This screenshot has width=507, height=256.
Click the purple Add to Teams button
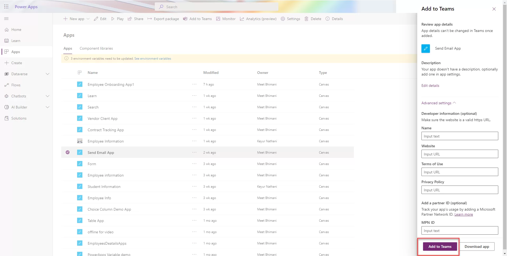tap(440, 246)
